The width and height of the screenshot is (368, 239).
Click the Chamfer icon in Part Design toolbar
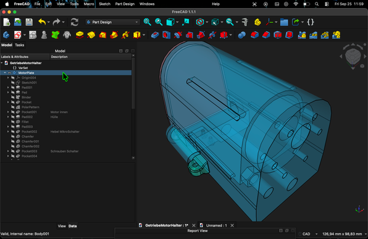click(266, 35)
